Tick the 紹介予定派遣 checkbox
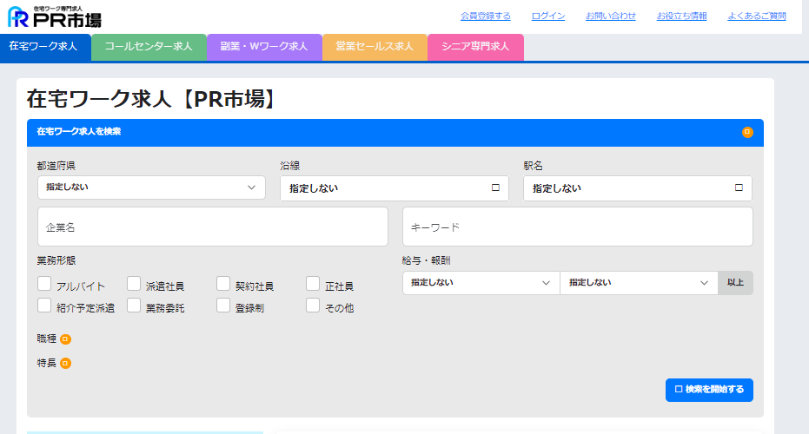 (44, 306)
